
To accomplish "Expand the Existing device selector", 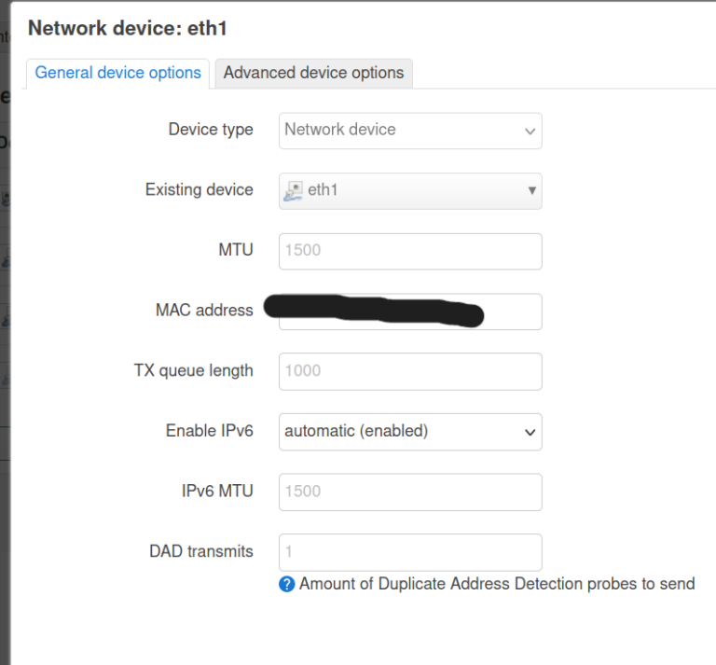I will point(410,190).
